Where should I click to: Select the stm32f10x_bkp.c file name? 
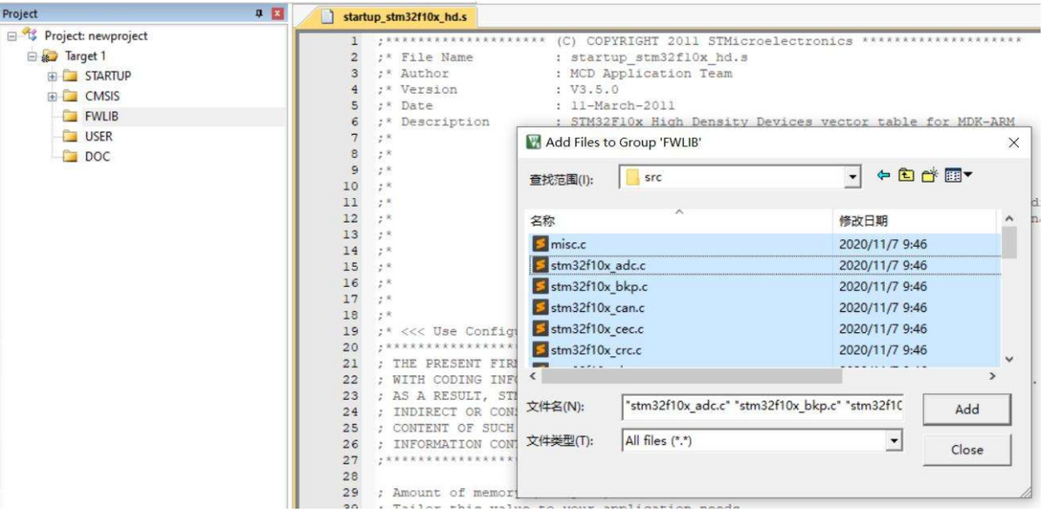click(x=599, y=286)
